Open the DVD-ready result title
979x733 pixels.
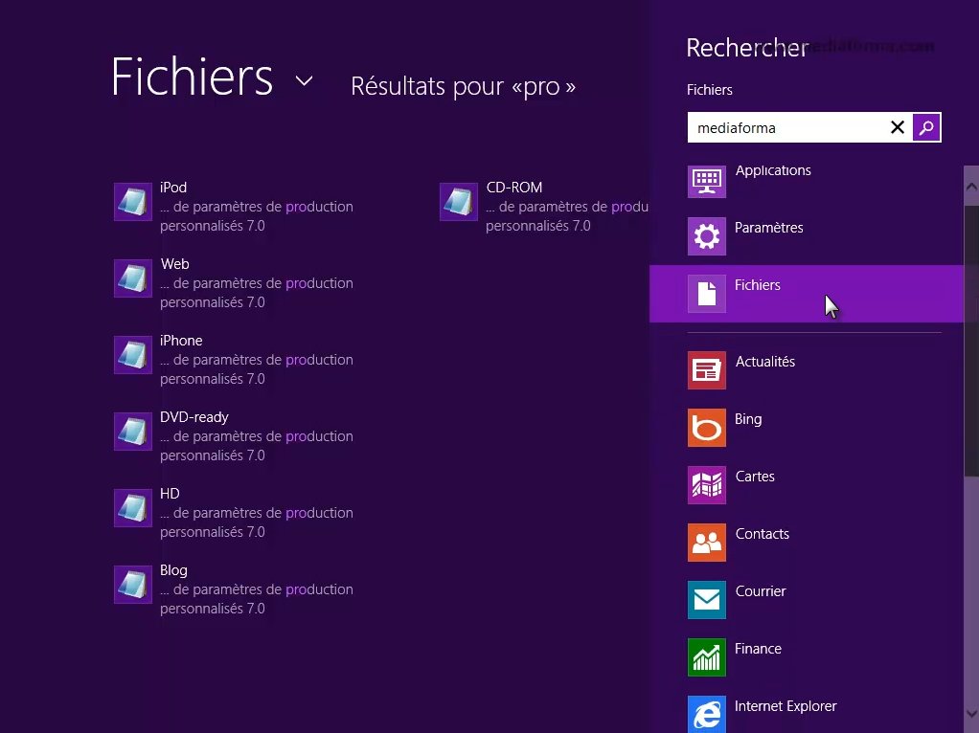194,417
